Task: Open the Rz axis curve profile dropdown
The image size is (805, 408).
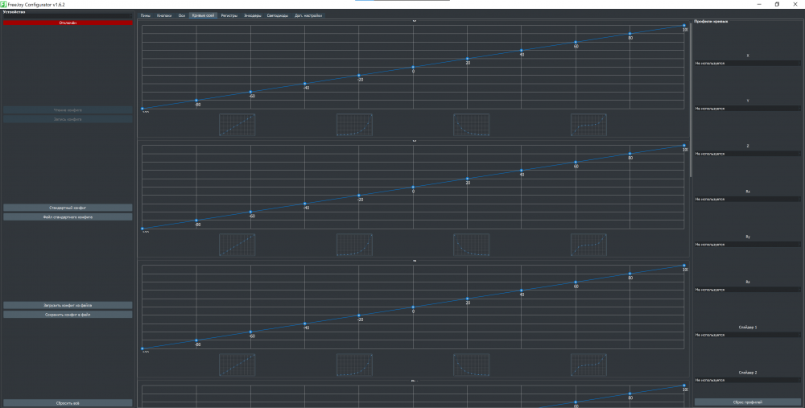Action: point(748,290)
